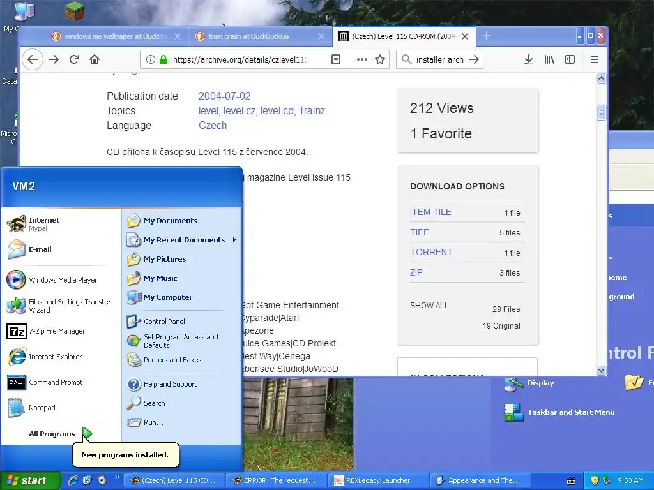654x490 pixels.
Task: Reload the archive.org page
Action: click(74, 59)
